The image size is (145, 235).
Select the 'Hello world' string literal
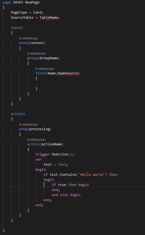[x=92, y=175]
